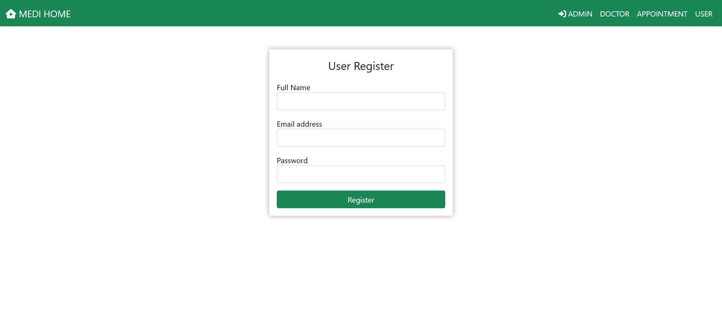The image size is (722, 330).
Task: Select DOCTOR in the top menu
Action: pyautogui.click(x=615, y=14)
